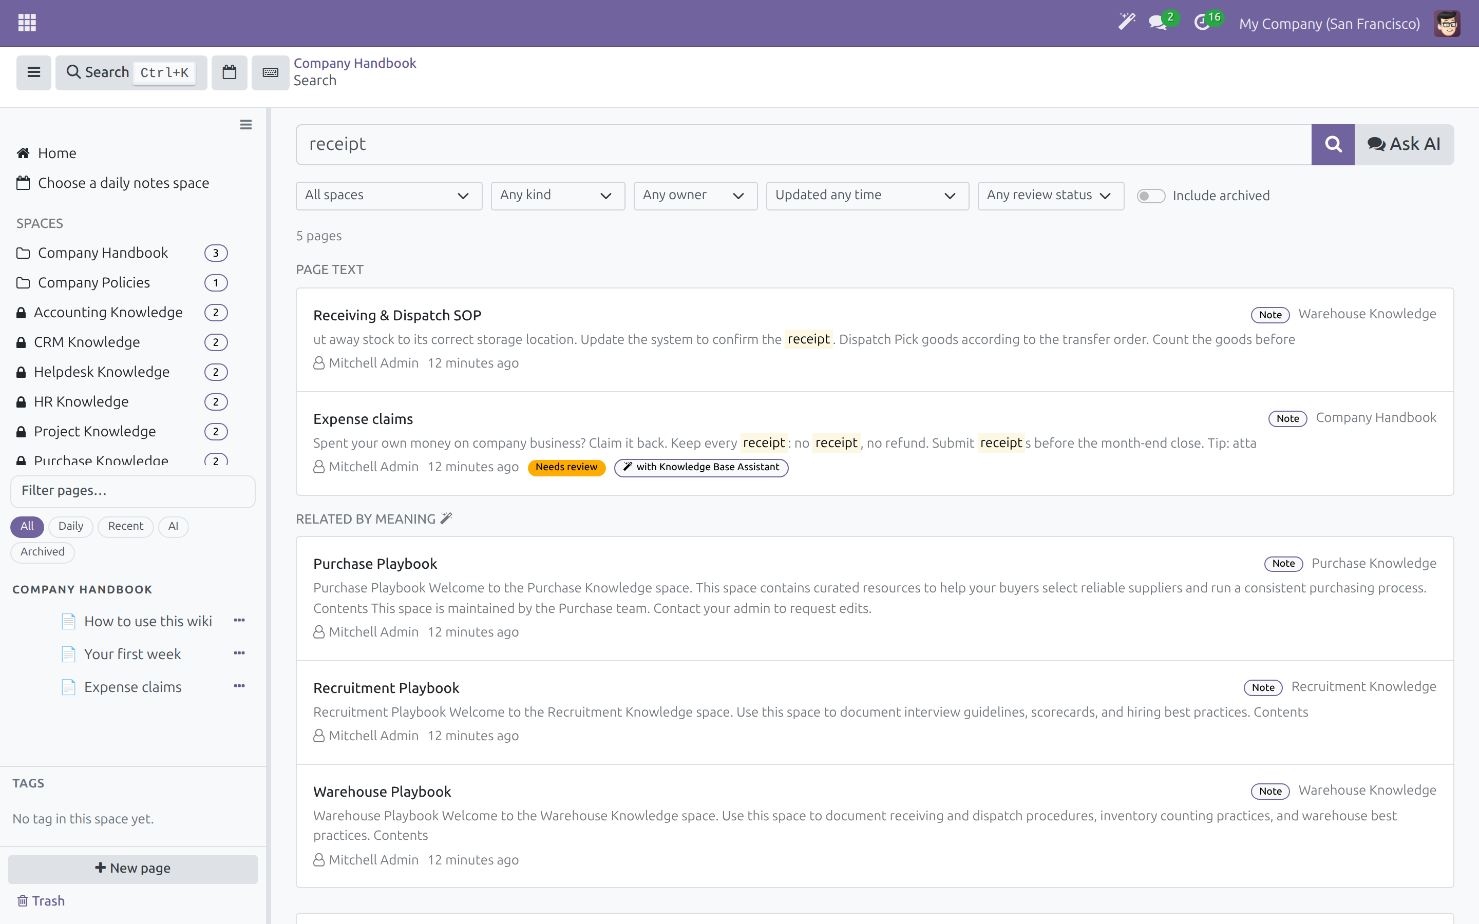Select the All filter chip
Image resolution: width=1479 pixels, height=924 pixels.
point(27,526)
